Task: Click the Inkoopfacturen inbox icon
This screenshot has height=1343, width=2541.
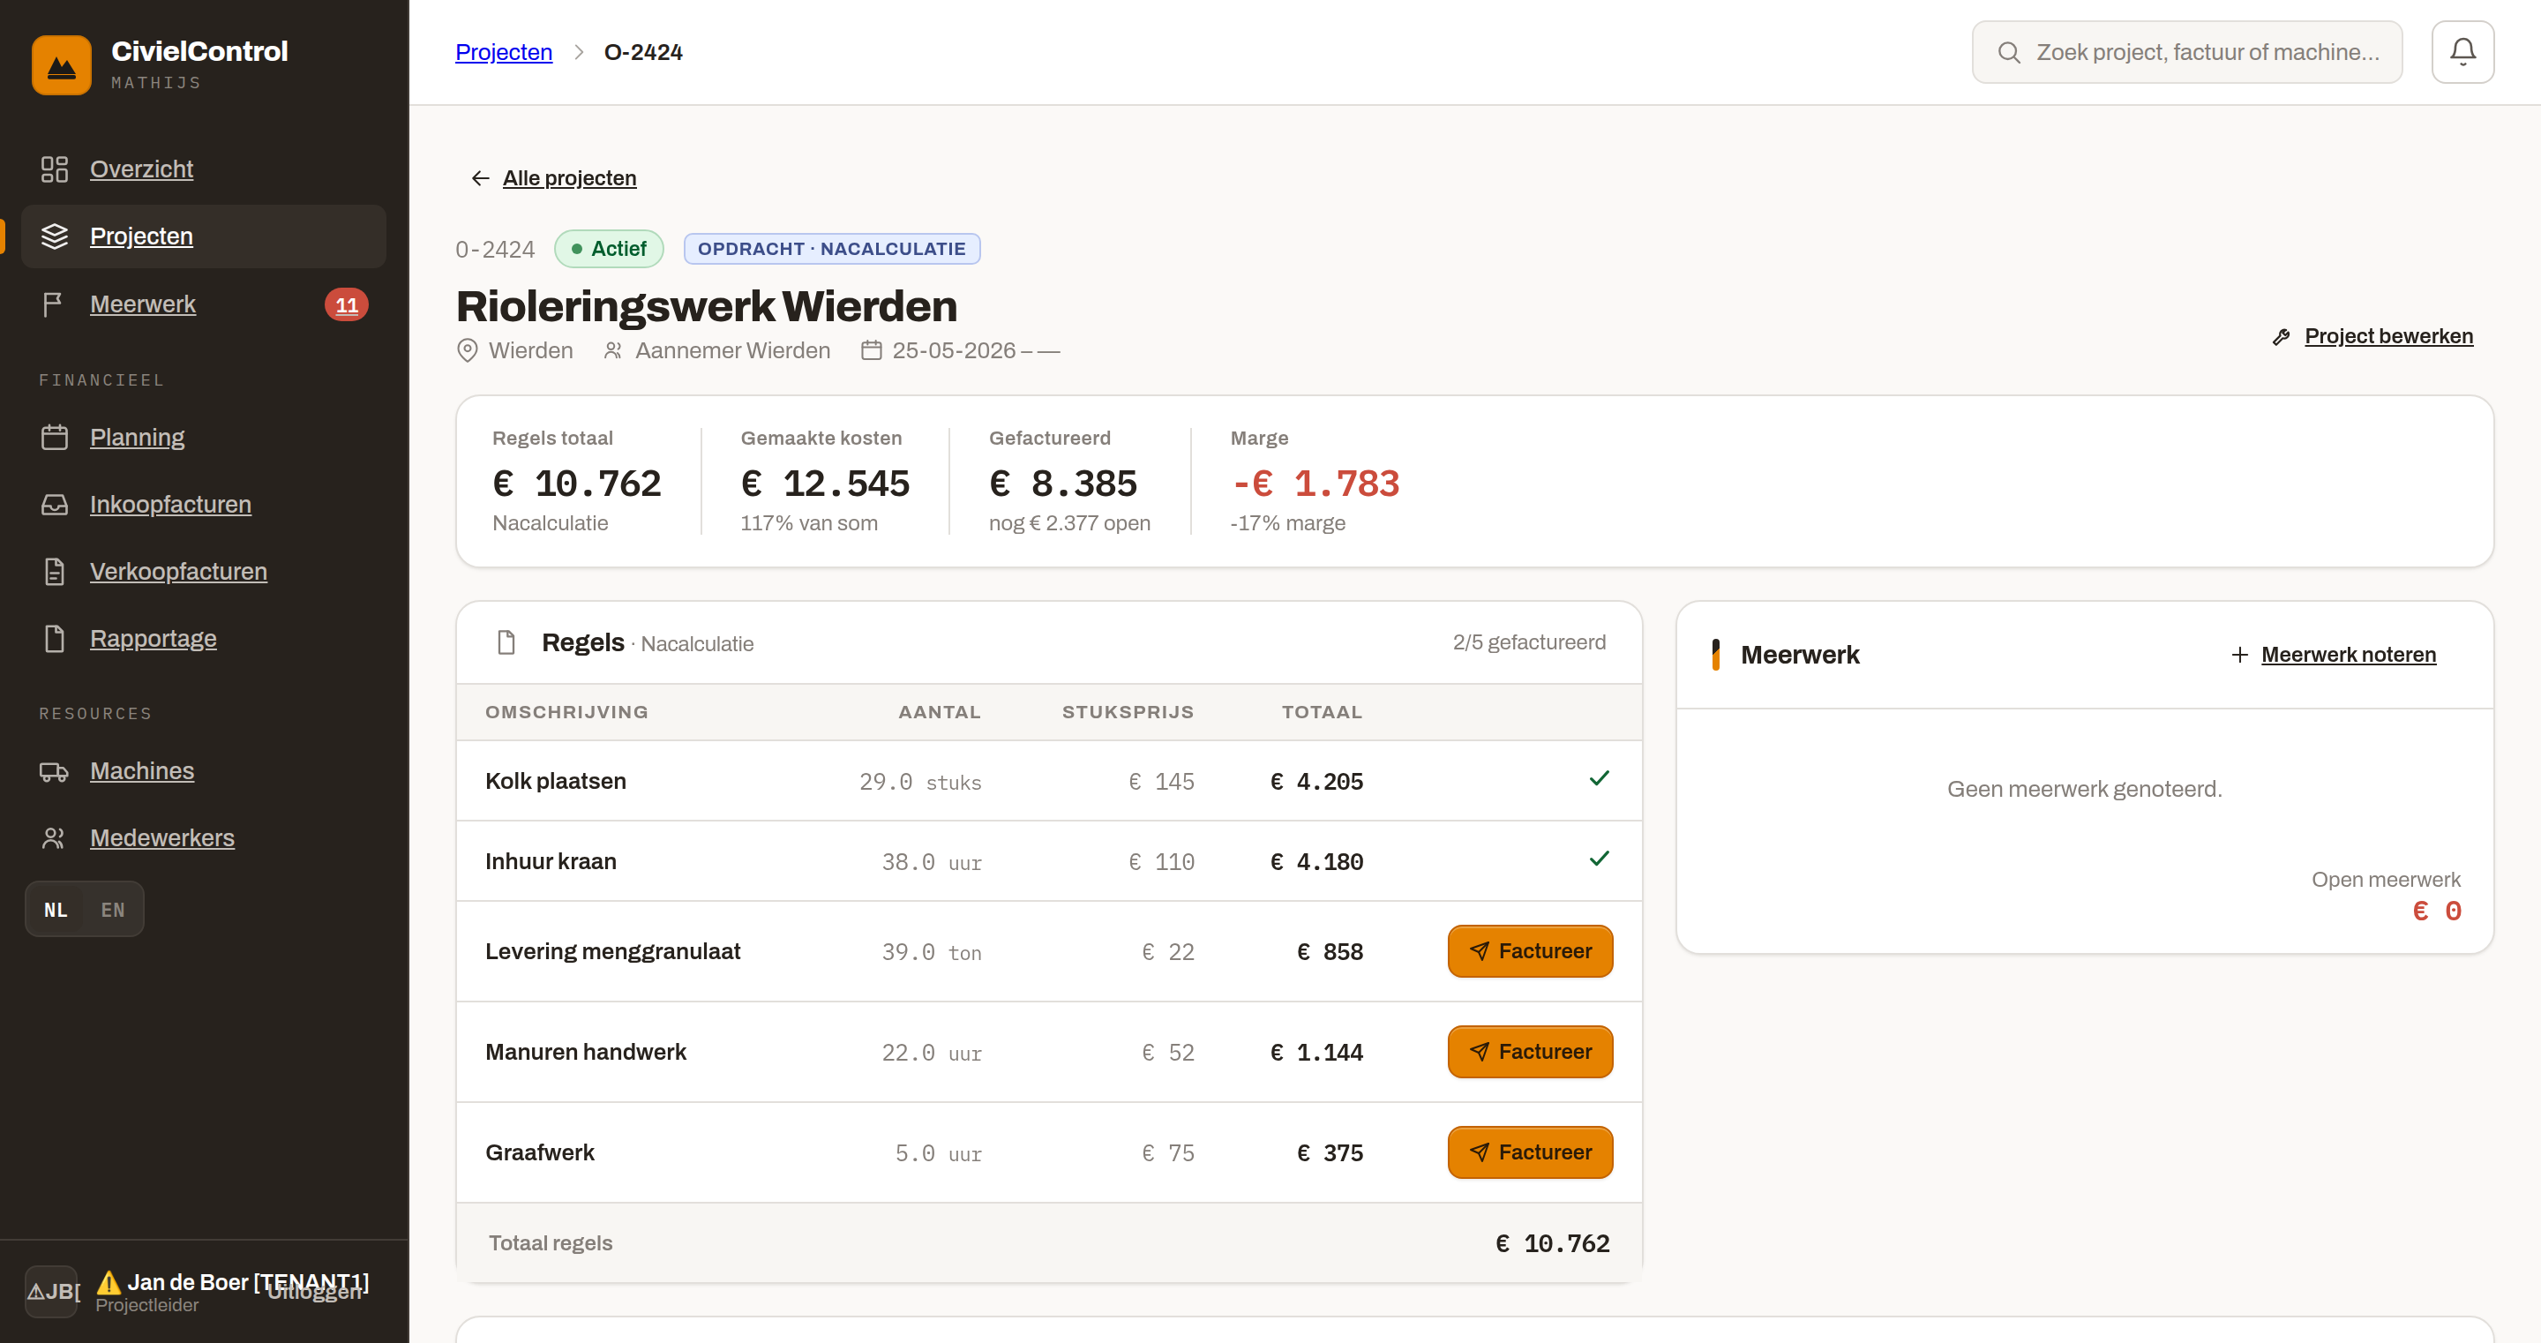Action: pos(54,504)
